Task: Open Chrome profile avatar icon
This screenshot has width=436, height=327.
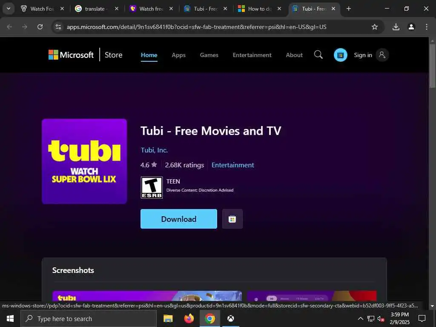Action: [x=411, y=27]
